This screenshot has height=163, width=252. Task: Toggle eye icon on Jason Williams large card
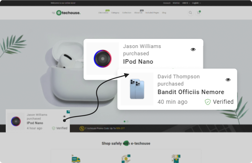(193, 49)
